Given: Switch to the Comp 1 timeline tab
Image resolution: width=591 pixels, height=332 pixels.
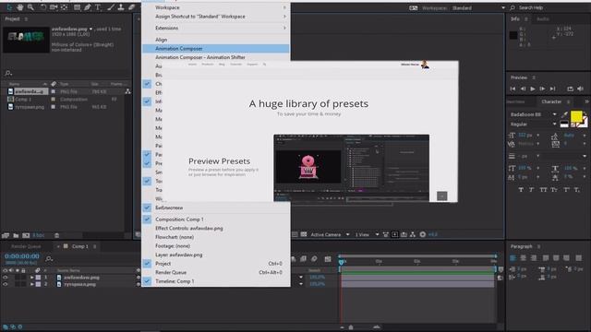Looking at the screenshot, I should pos(80,246).
